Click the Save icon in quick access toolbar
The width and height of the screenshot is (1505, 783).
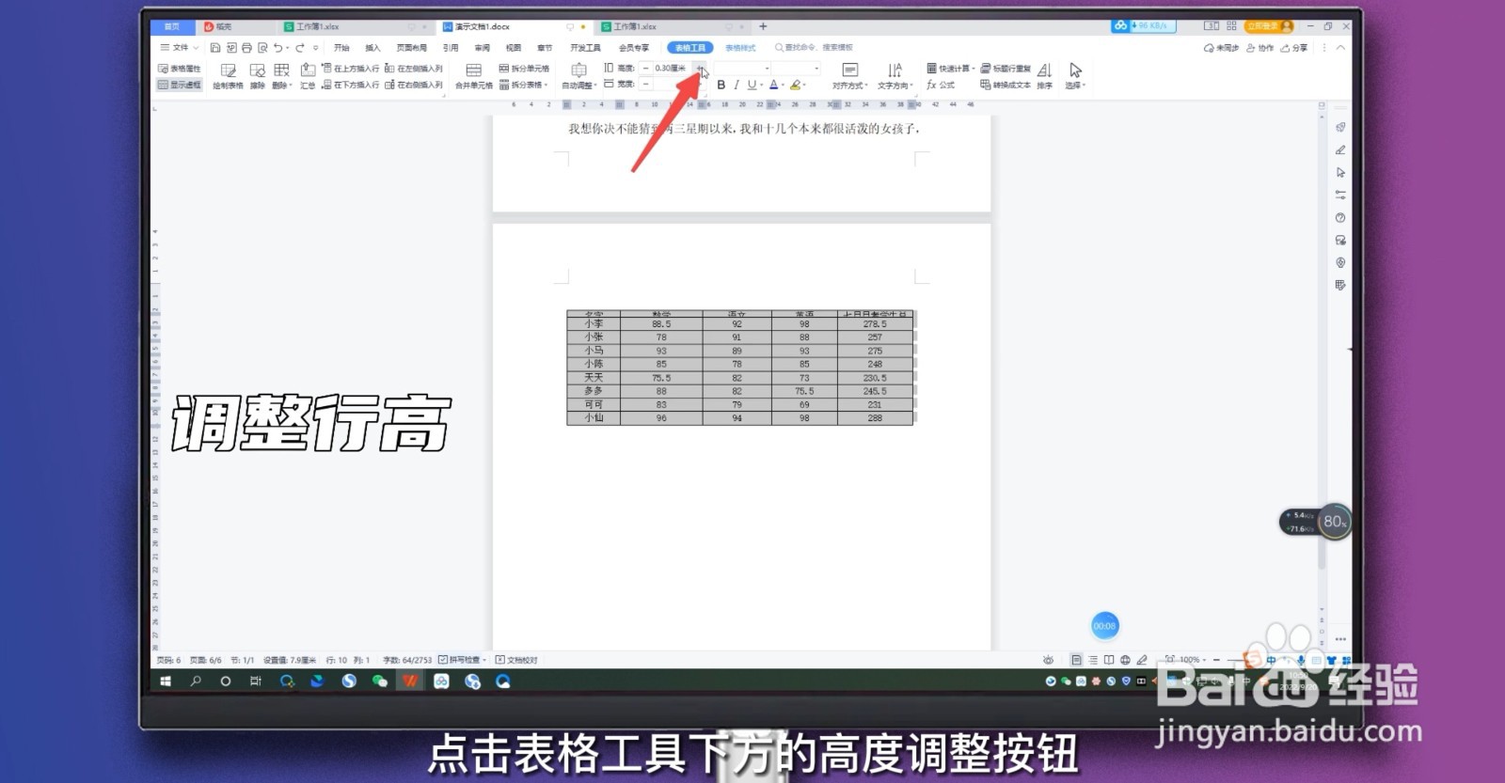click(x=215, y=47)
